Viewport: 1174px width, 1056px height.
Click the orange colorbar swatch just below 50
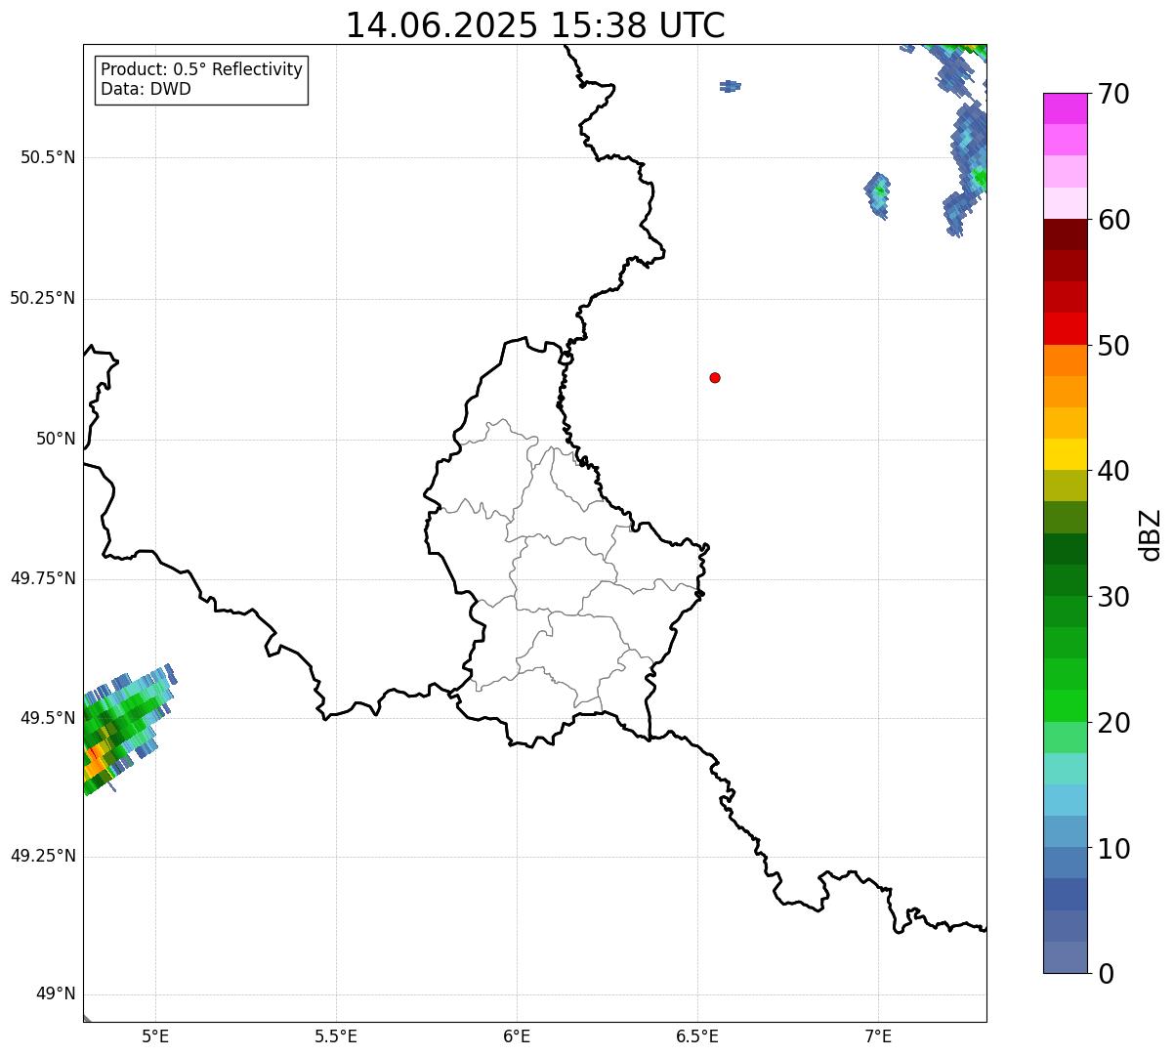tap(1065, 360)
